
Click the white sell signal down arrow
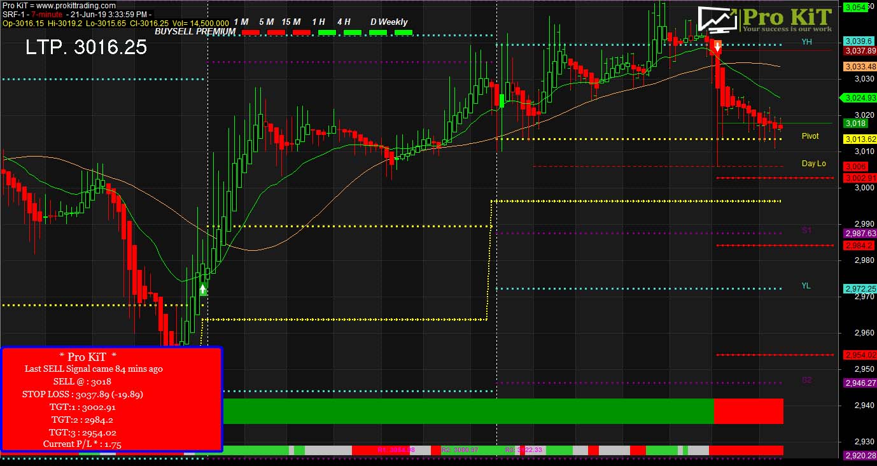717,46
